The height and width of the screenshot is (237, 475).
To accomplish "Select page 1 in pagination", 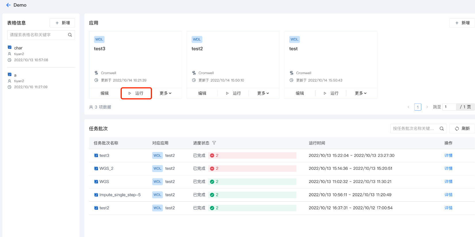I will click(x=418, y=107).
